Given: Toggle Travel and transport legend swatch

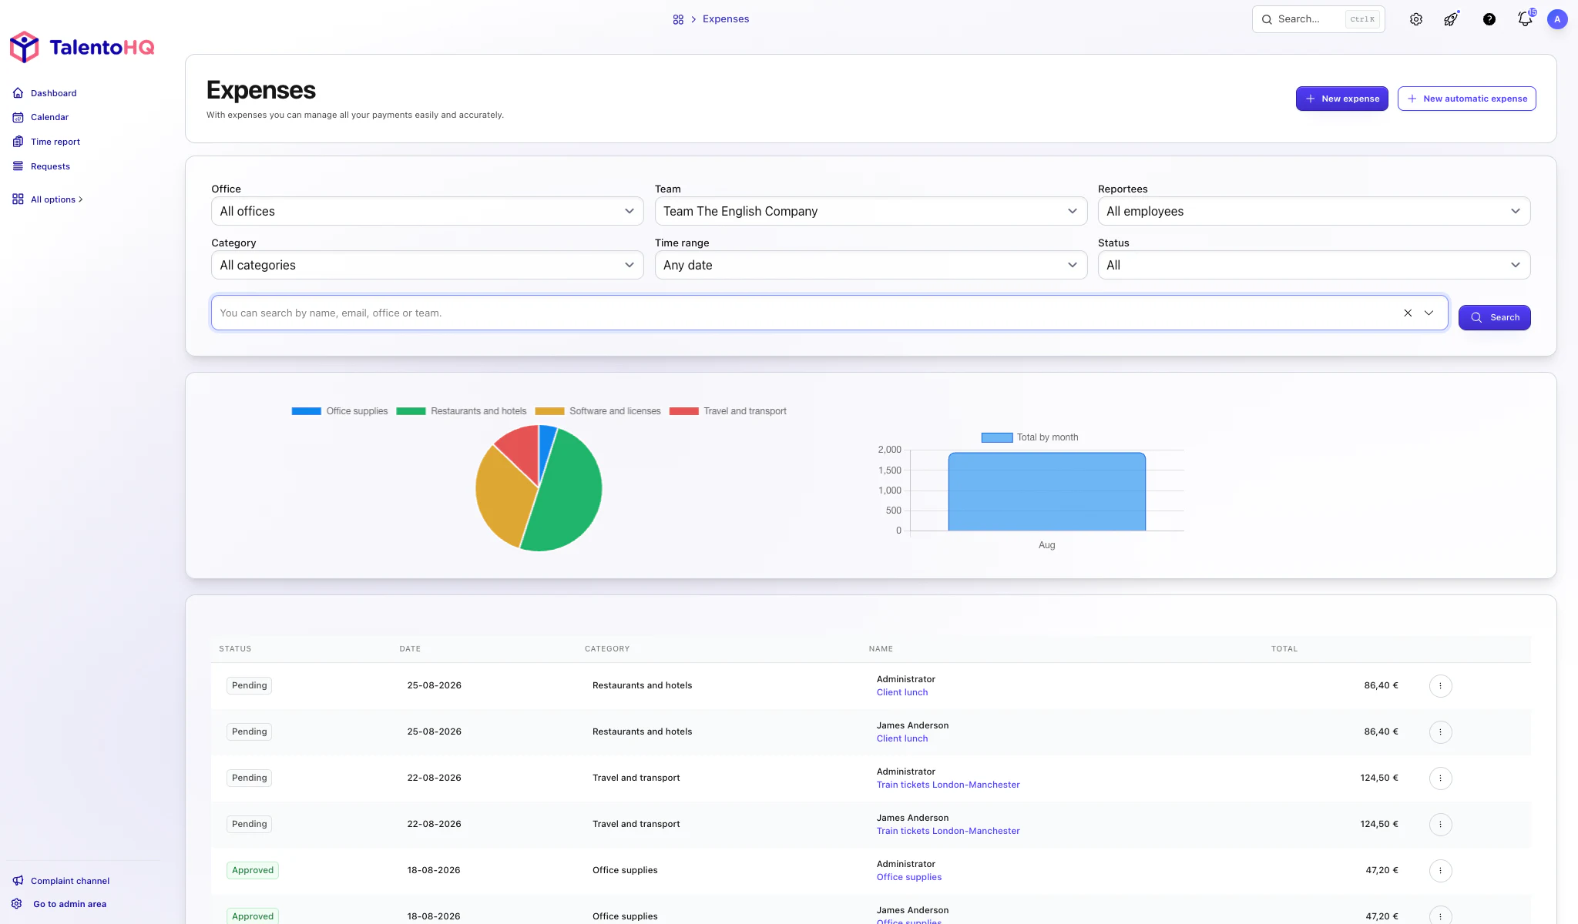Looking at the screenshot, I should pyautogui.click(x=684, y=411).
